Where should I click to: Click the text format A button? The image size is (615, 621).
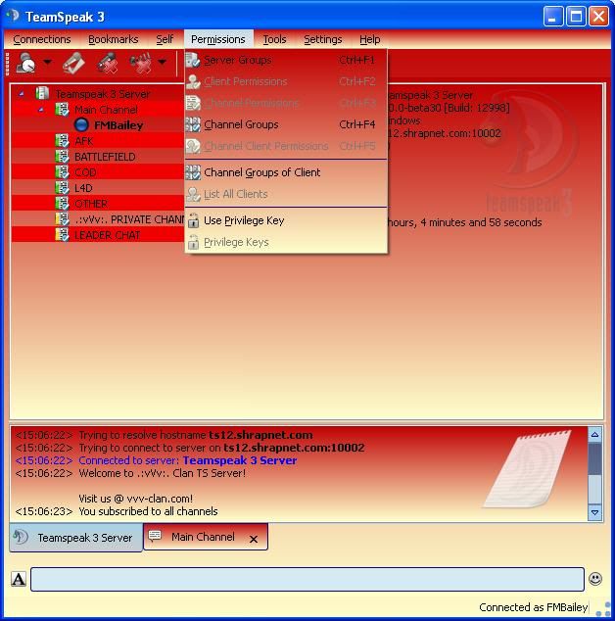tap(19, 579)
